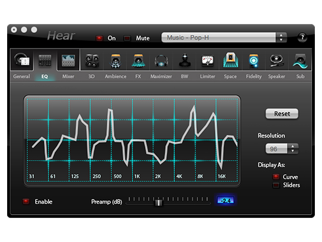Image resolution: width=322 pixels, height=242 pixels.
Task: Open the Fidelity icon
Action: click(254, 61)
